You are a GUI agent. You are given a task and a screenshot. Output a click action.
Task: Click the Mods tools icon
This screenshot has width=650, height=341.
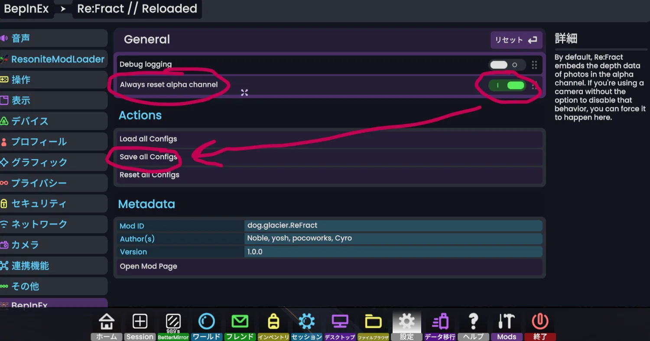(x=506, y=322)
